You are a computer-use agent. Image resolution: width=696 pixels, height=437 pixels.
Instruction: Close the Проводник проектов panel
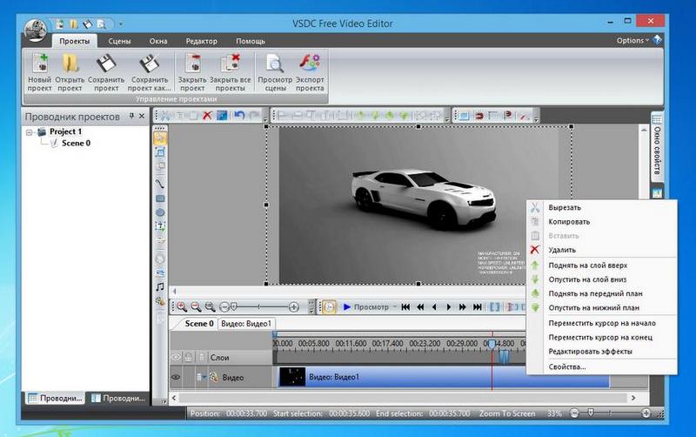[142, 116]
